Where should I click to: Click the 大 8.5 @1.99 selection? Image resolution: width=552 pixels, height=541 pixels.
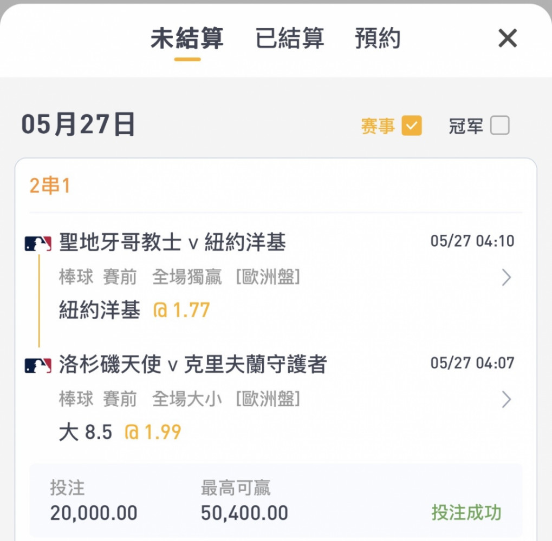pyautogui.click(x=120, y=432)
